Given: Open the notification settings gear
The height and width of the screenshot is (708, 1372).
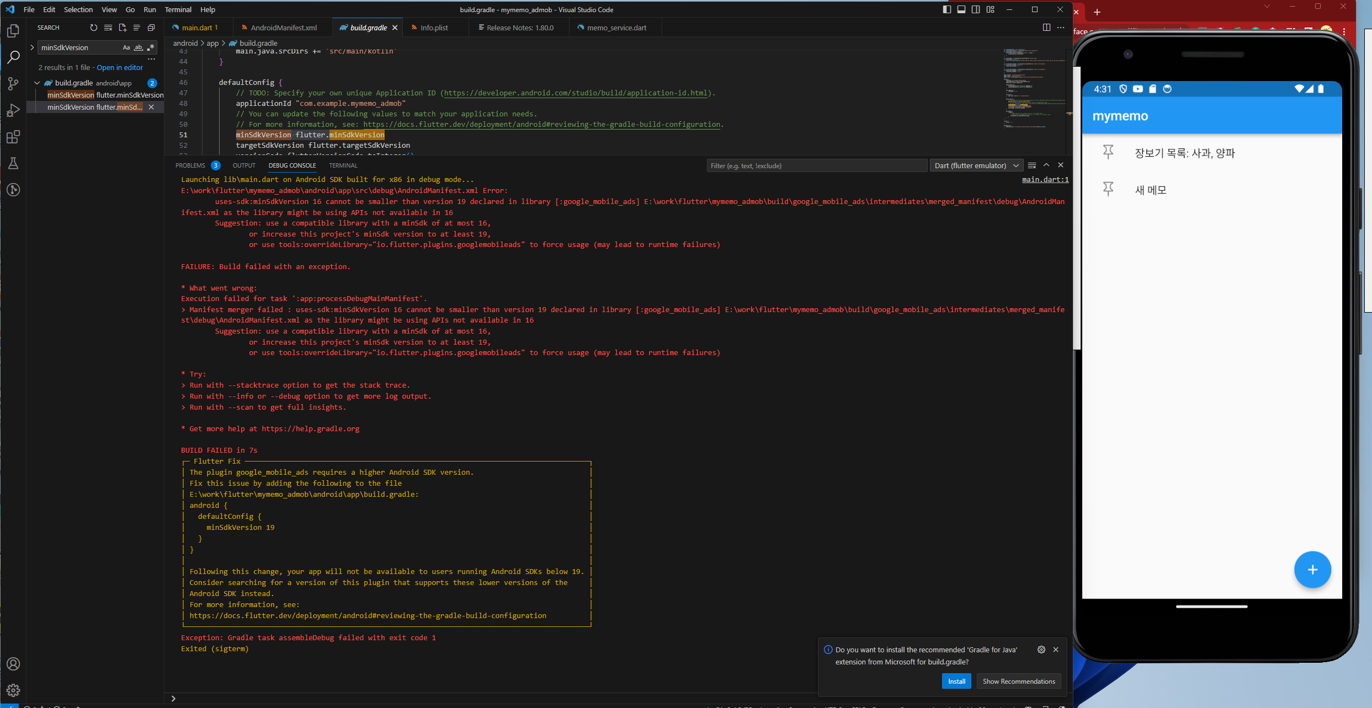Looking at the screenshot, I should click(x=1041, y=650).
